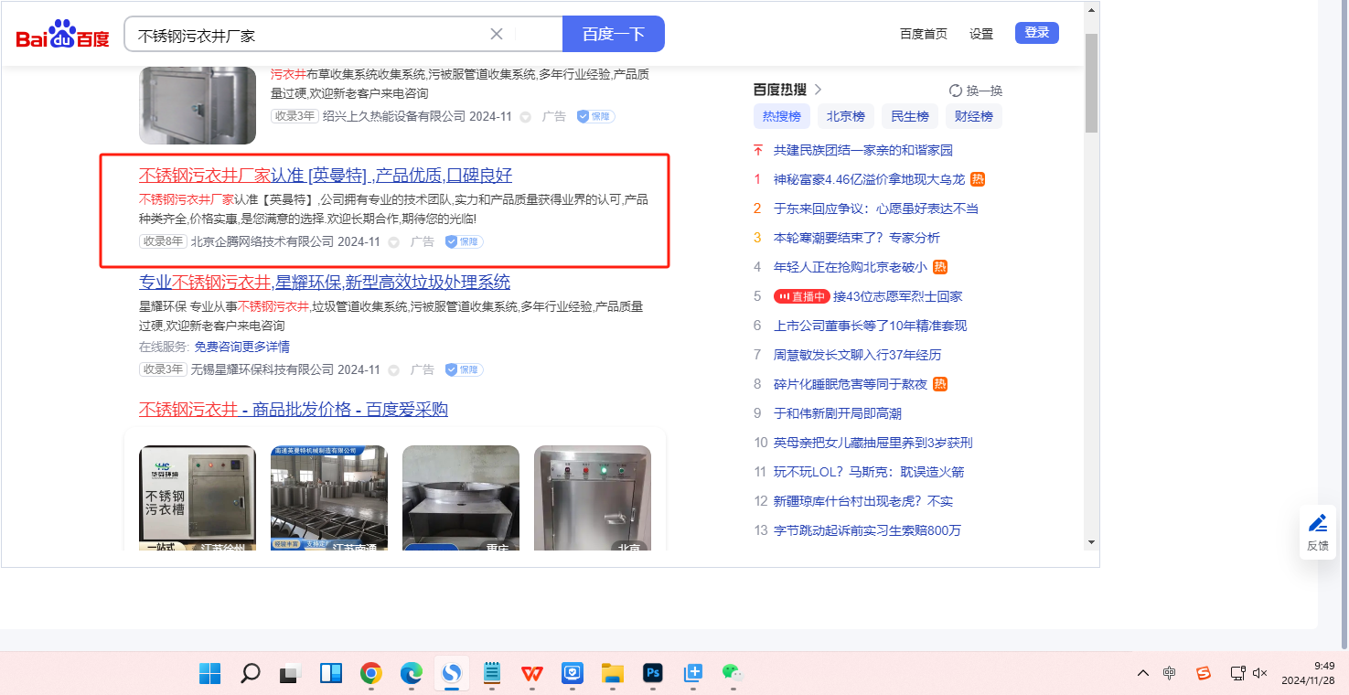This screenshot has height=695, width=1349.
Task: Open ad dropdown arrow for 绍兴上久热能设备有限公司
Action: pos(526,117)
